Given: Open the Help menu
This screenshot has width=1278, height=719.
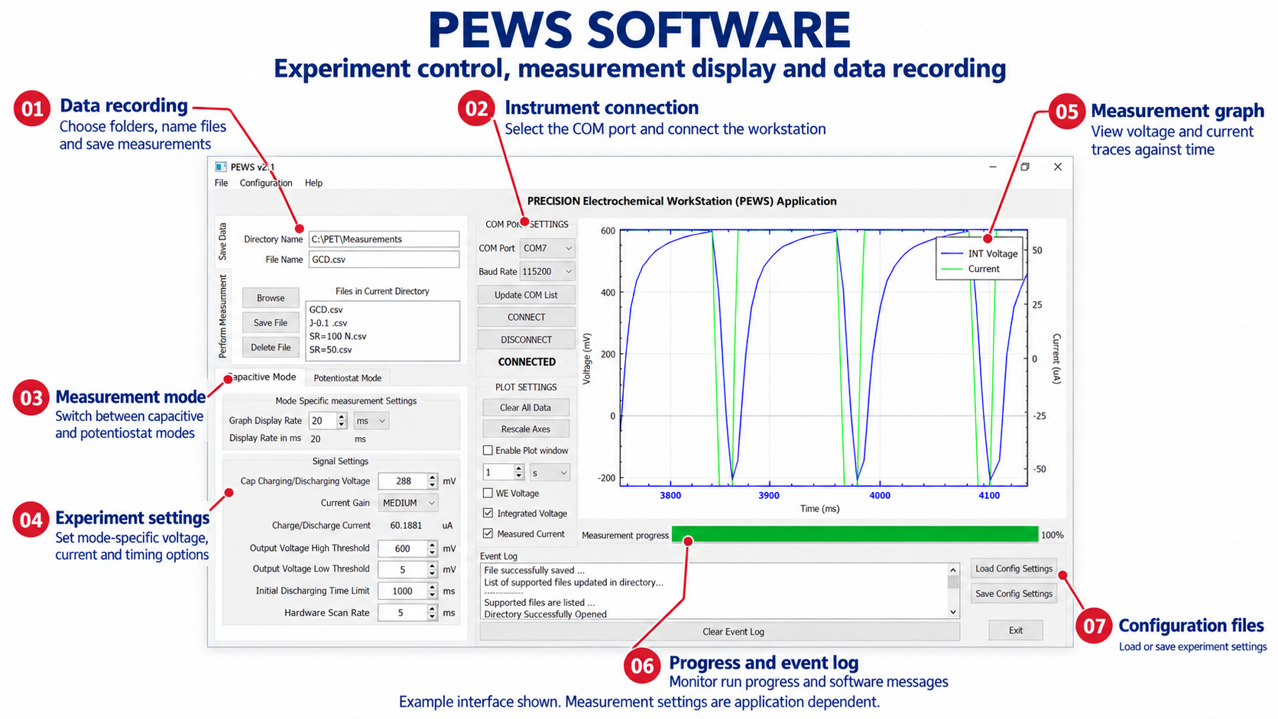Looking at the screenshot, I should (313, 183).
